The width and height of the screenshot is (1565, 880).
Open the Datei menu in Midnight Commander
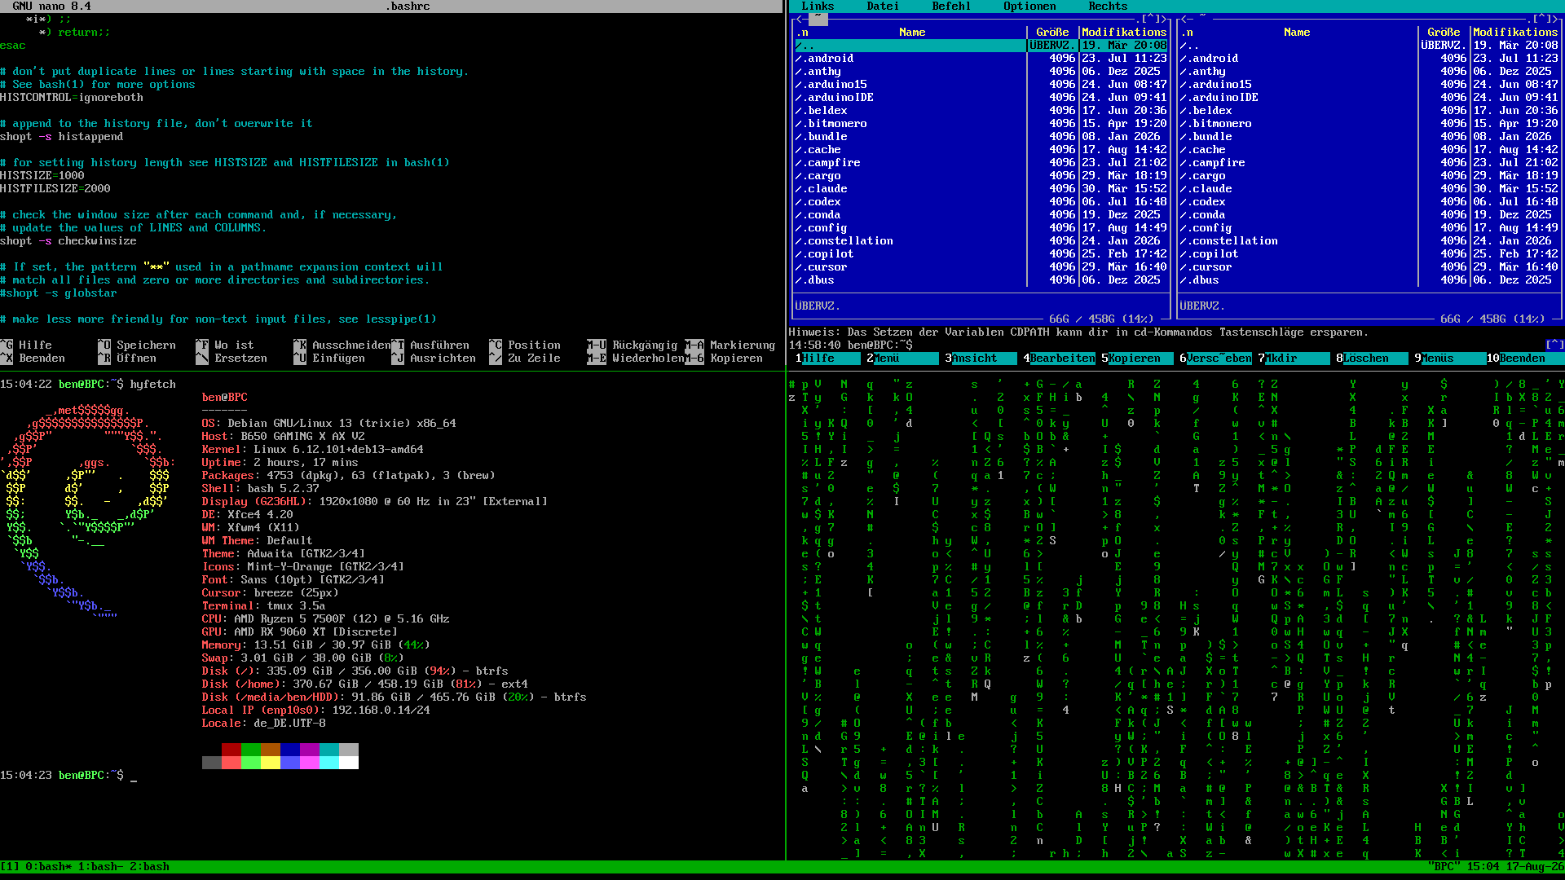[x=883, y=7]
